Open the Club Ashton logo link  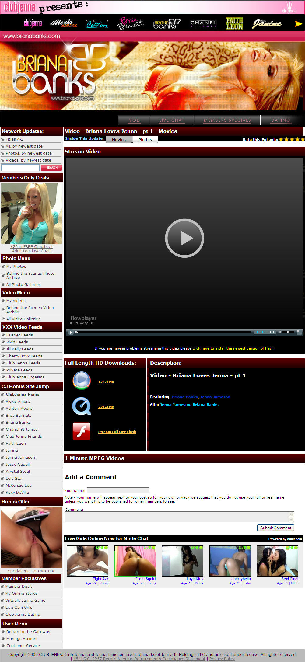coord(97,24)
